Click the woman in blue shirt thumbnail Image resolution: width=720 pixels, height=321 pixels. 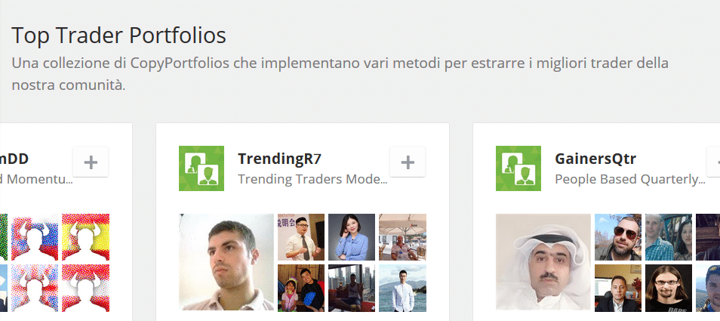pyautogui.click(x=352, y=237)
